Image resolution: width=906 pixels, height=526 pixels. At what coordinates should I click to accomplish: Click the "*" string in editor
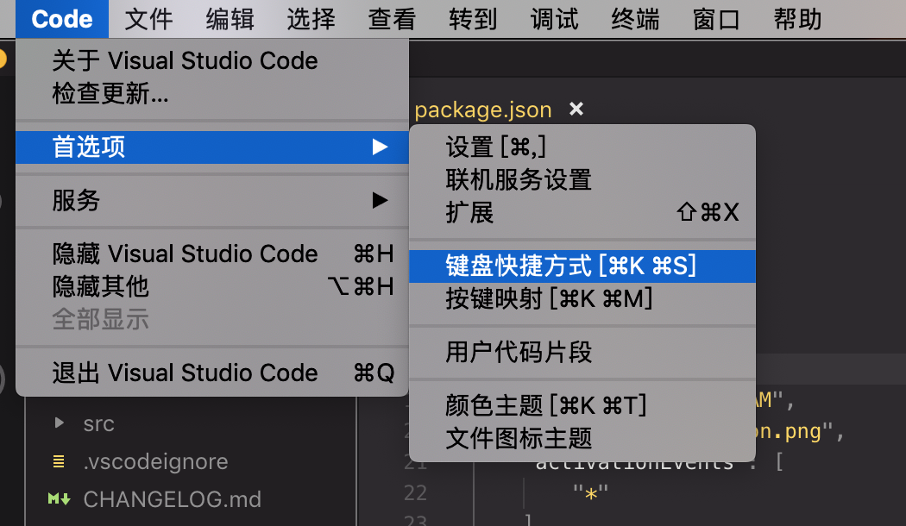(x=590, y=494)
